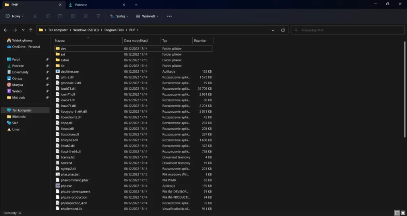Switch to the Pobrane tab
The image size is (407, 216).
tap(97, 5)
